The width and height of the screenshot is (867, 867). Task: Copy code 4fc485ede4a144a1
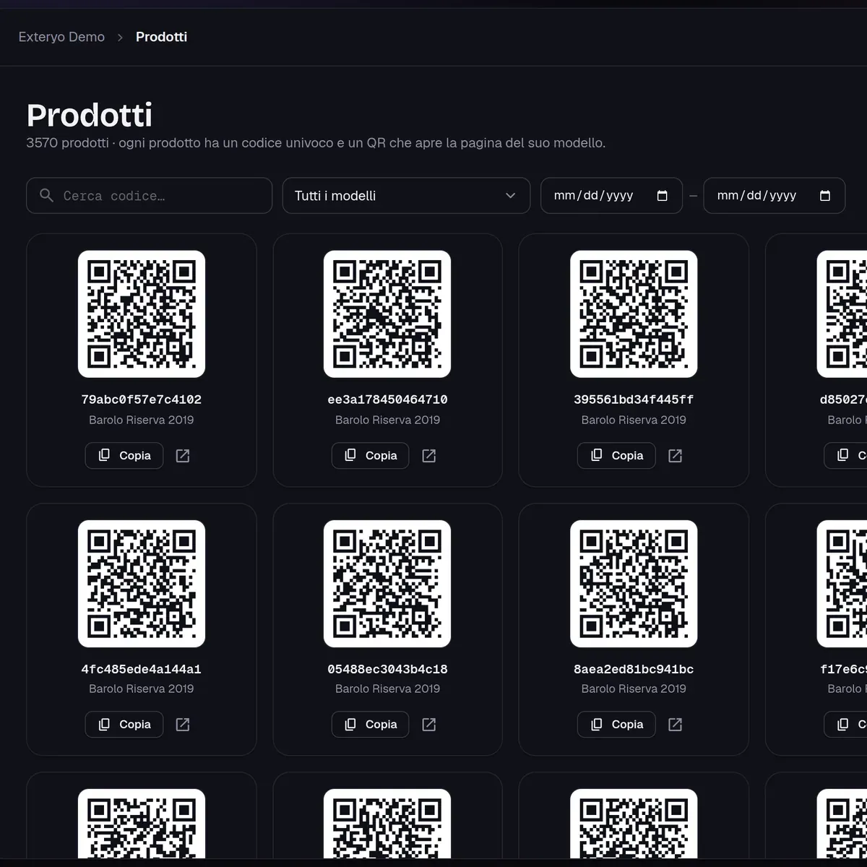click(x=124, y=725)
